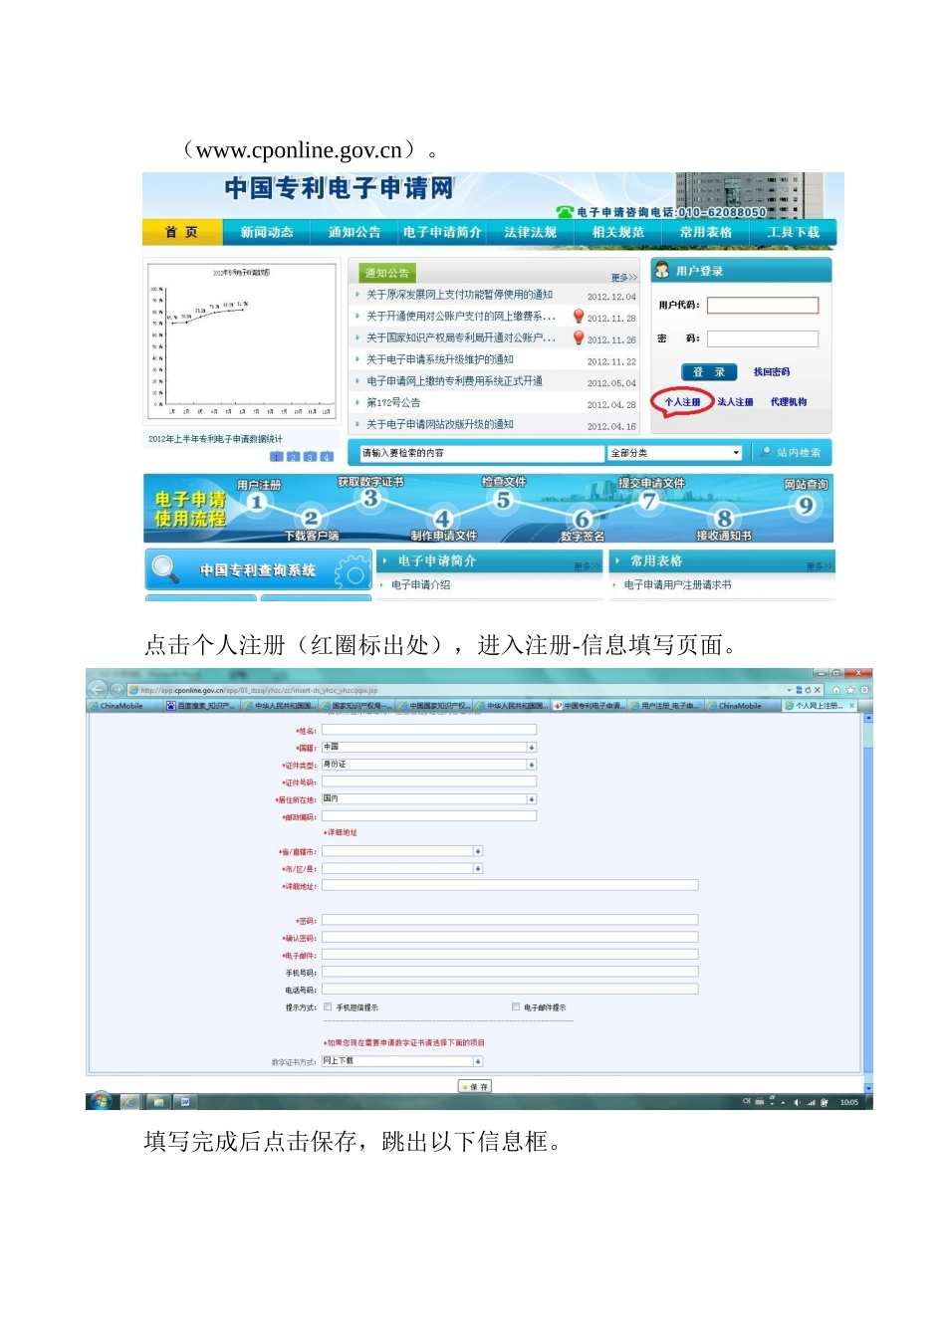Check the 电子邮件提示 checkbox
Image resolution: width=946 pixels, height=1338 pixels.
click(x=516, y=1006)
